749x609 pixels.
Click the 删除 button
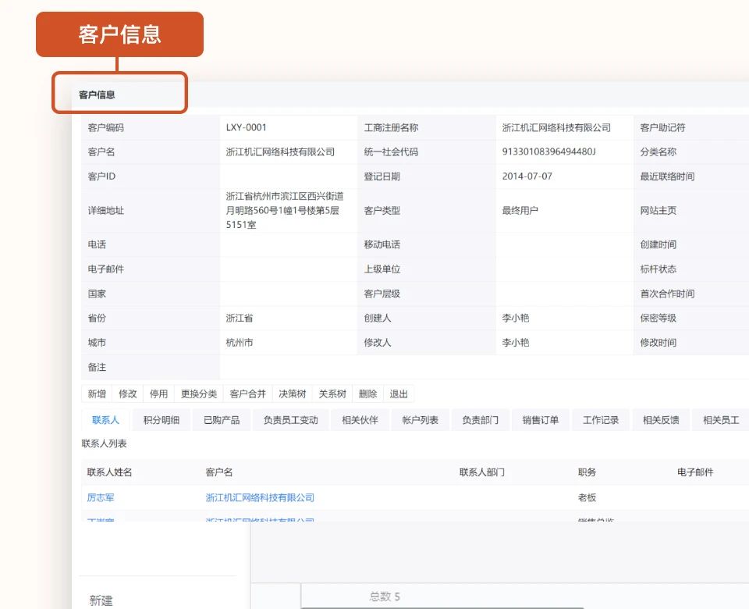click(x=367, y=394)
